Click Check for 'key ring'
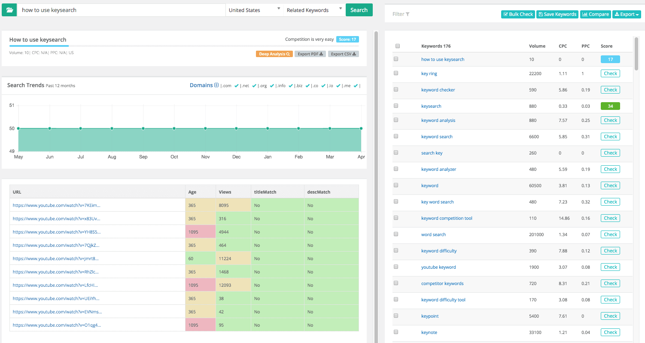The image size is (645, 343). point(610,73)
